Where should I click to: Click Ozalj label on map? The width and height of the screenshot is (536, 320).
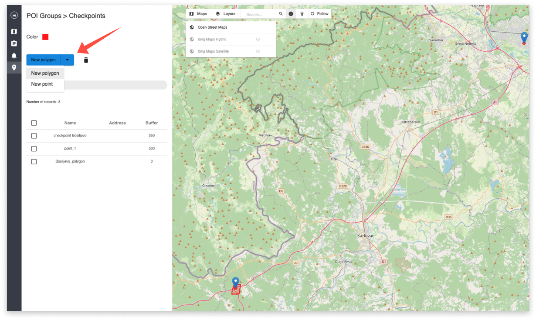pyautogui.click(x=335, y=159)
